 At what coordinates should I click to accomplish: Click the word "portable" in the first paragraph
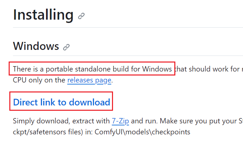[59, 70]
